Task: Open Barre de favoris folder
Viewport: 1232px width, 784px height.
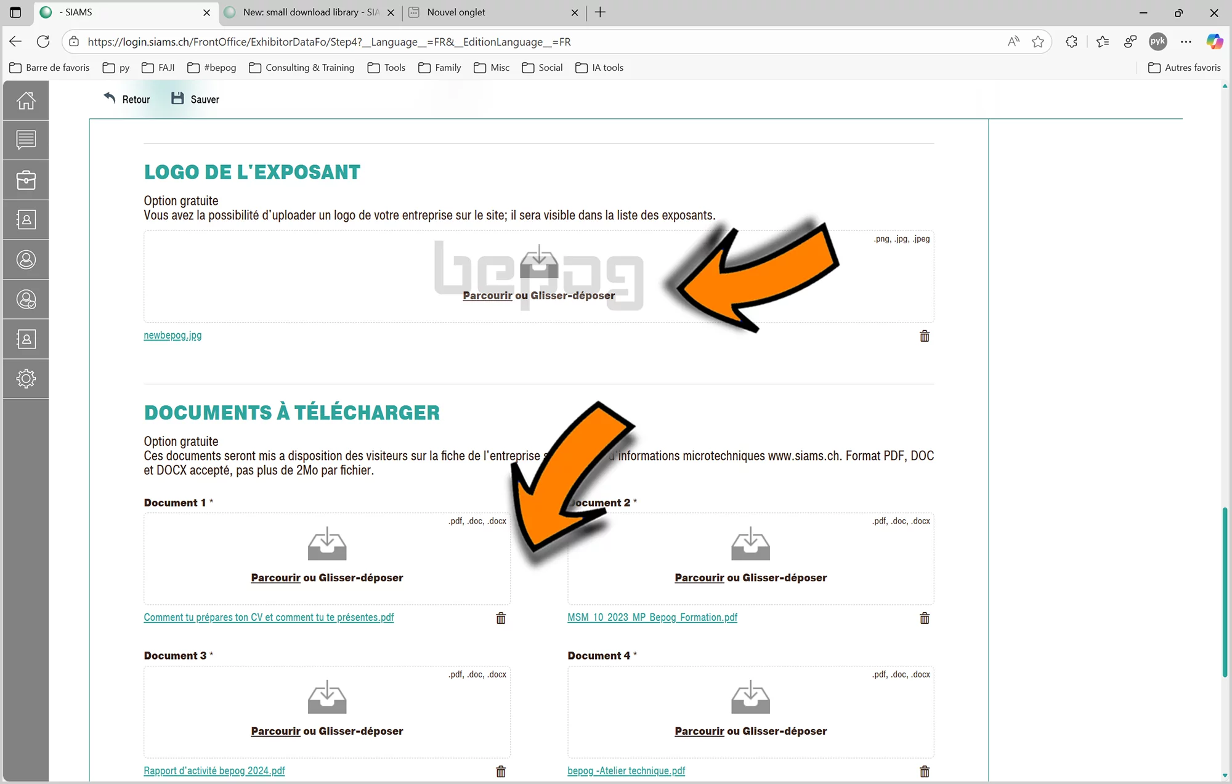Action: 50,68
